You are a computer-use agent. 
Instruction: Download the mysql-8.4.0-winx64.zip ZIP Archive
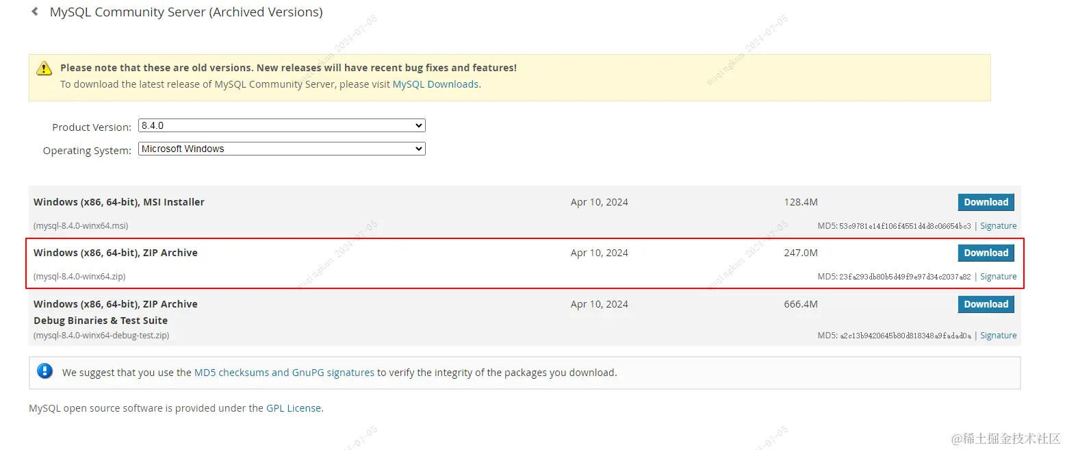tap(986, 253)
